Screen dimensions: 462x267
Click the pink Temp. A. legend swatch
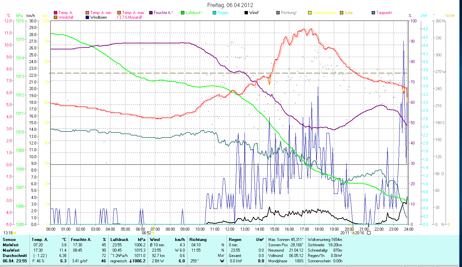pos(56,13)
